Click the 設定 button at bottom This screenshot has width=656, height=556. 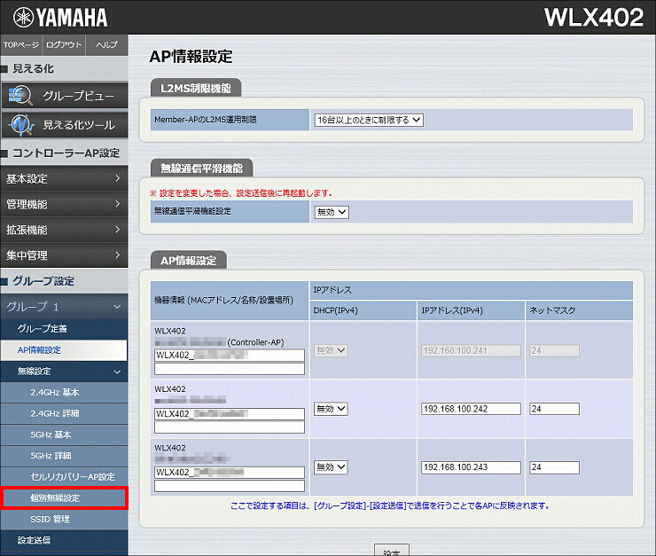392,551
